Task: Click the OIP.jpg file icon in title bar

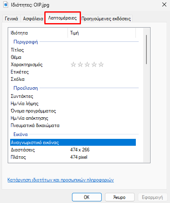Action: tap(6, 5)
